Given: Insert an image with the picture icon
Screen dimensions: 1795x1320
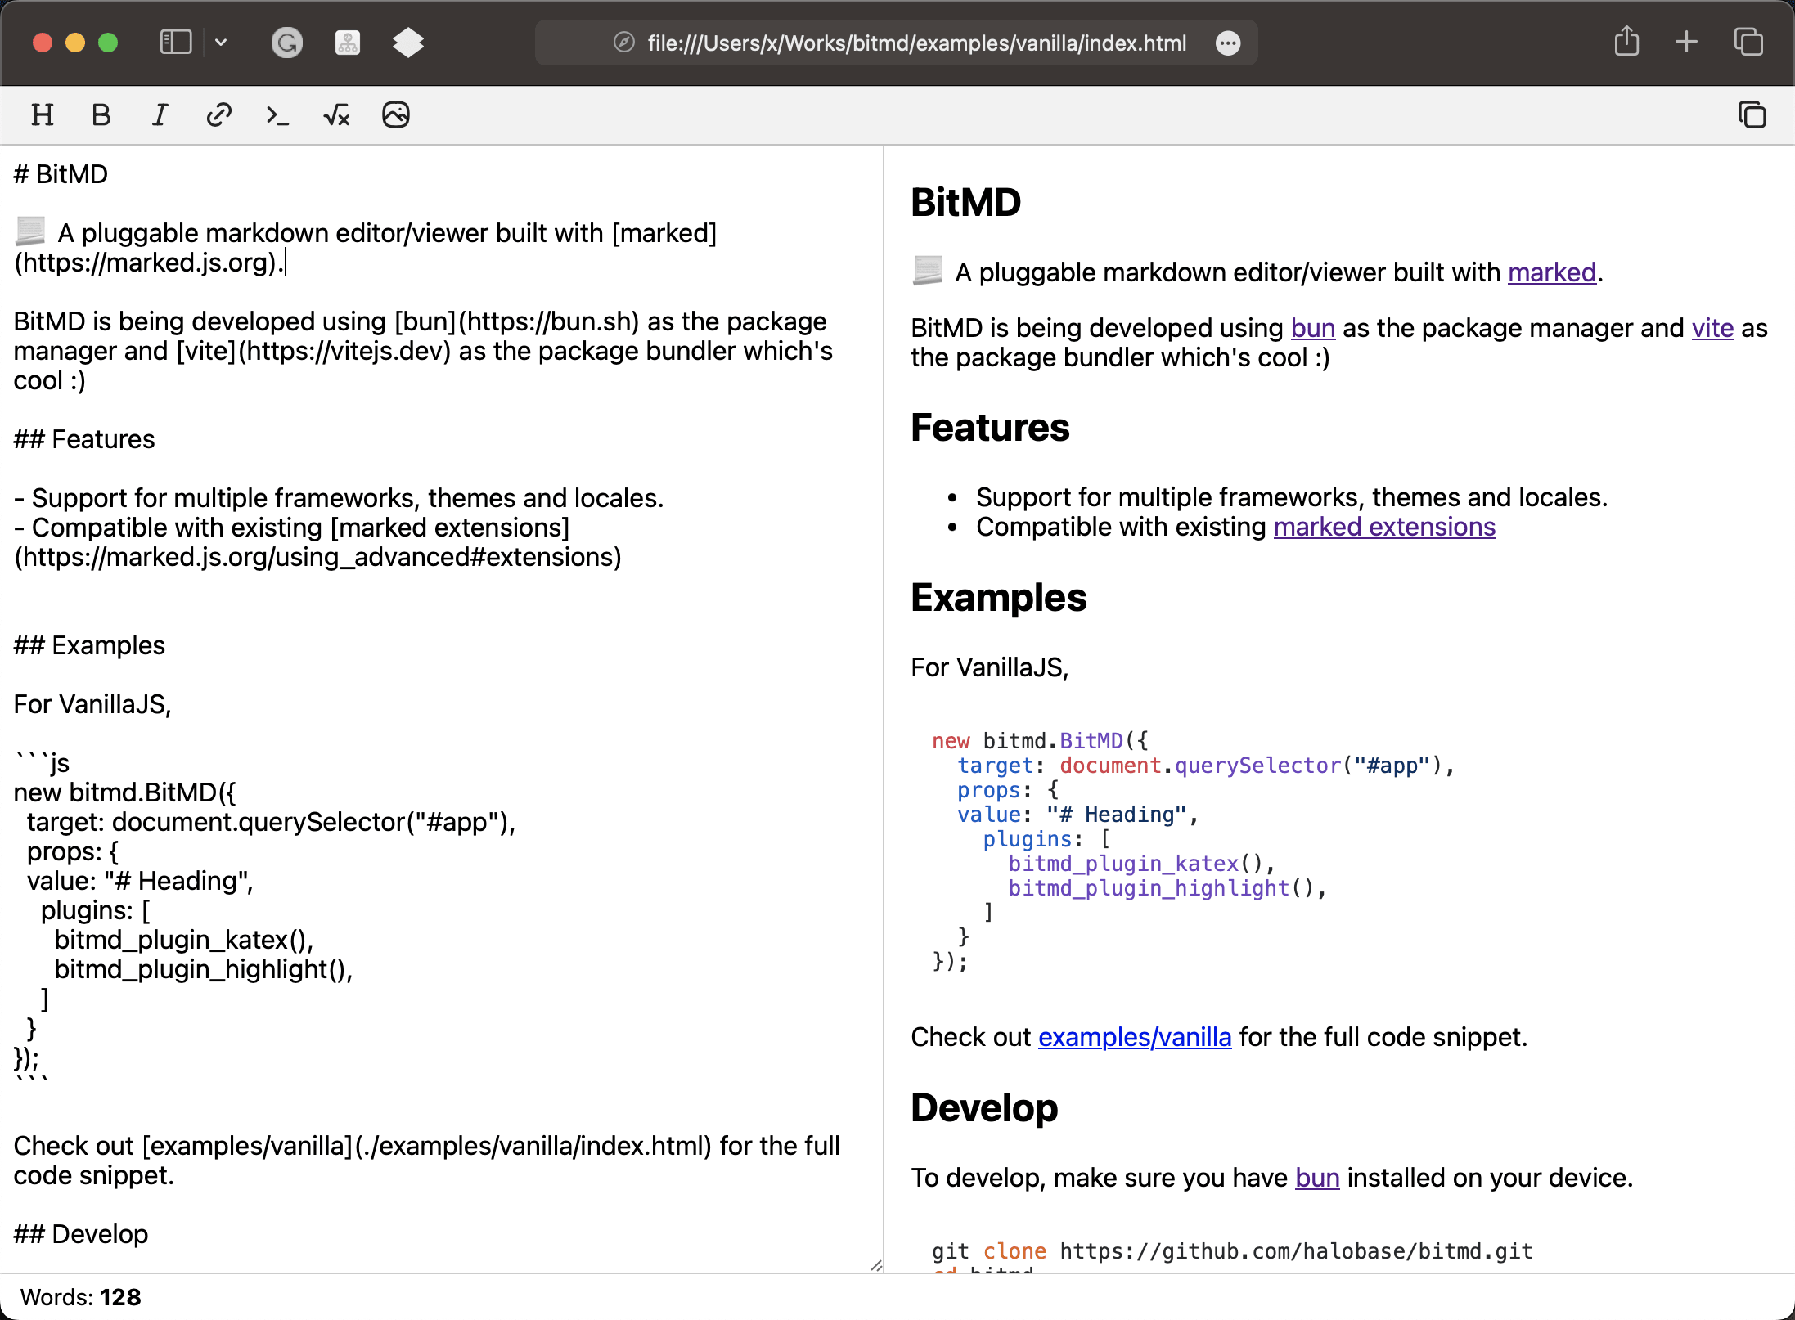Looking at the screenshot, I should 395,115.
